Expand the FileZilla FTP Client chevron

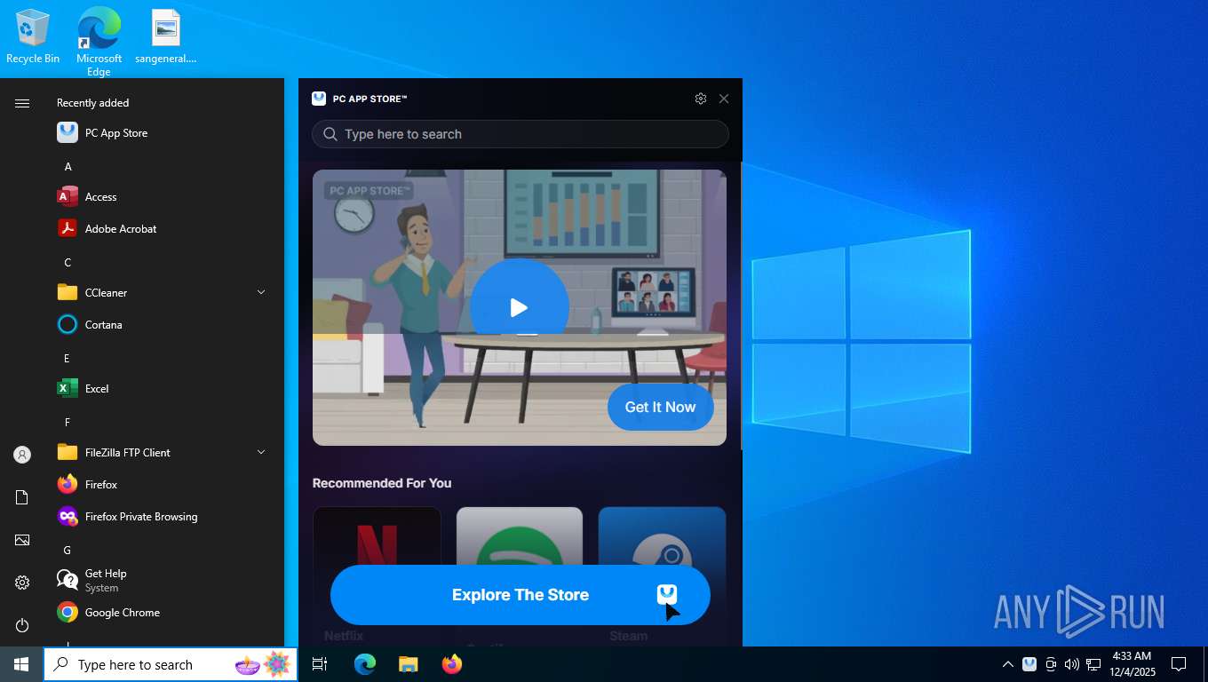coord(261,452)
